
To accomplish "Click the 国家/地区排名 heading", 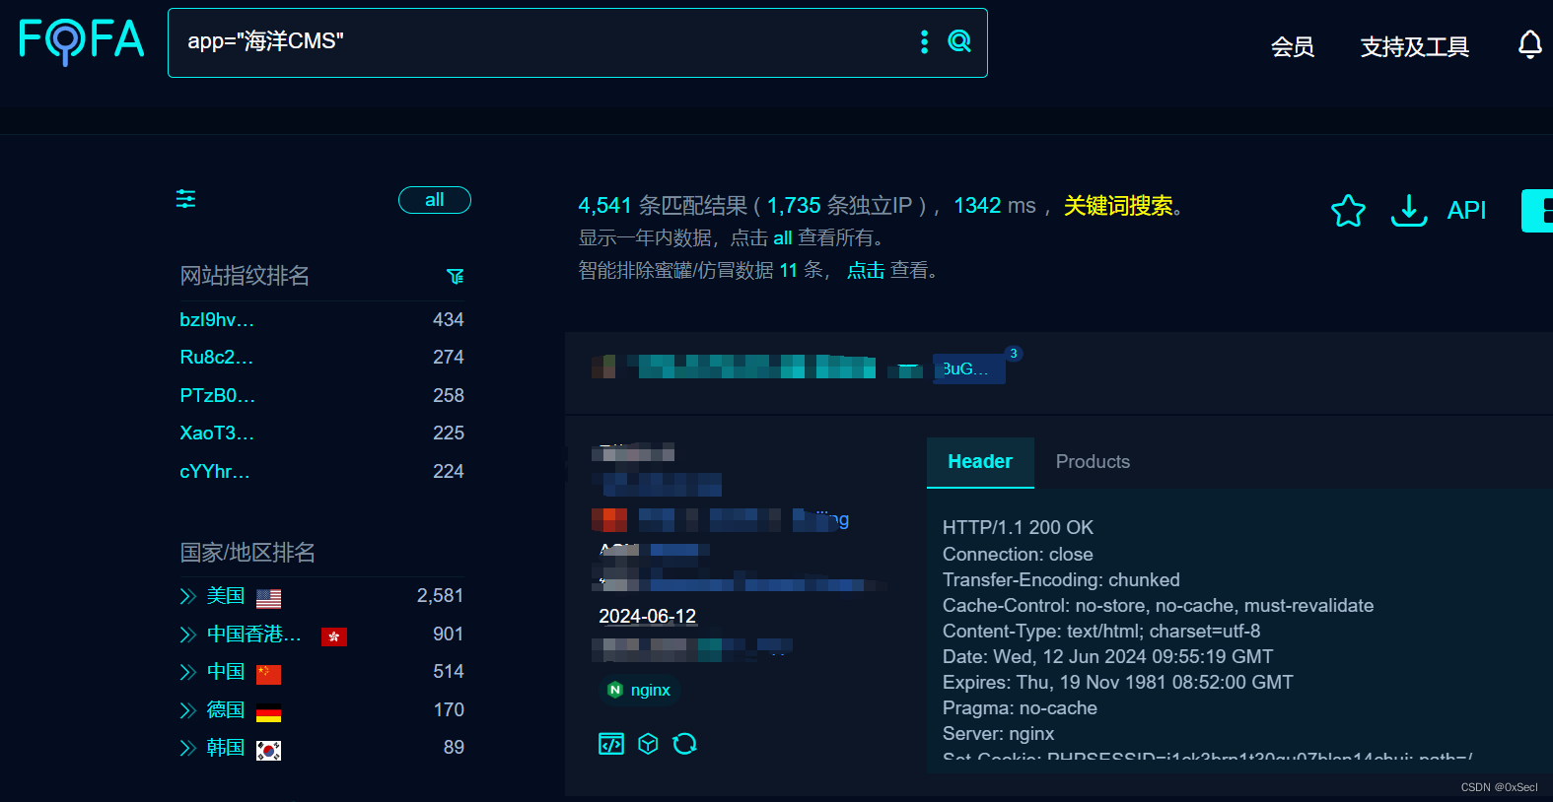I will click(247, 553).
